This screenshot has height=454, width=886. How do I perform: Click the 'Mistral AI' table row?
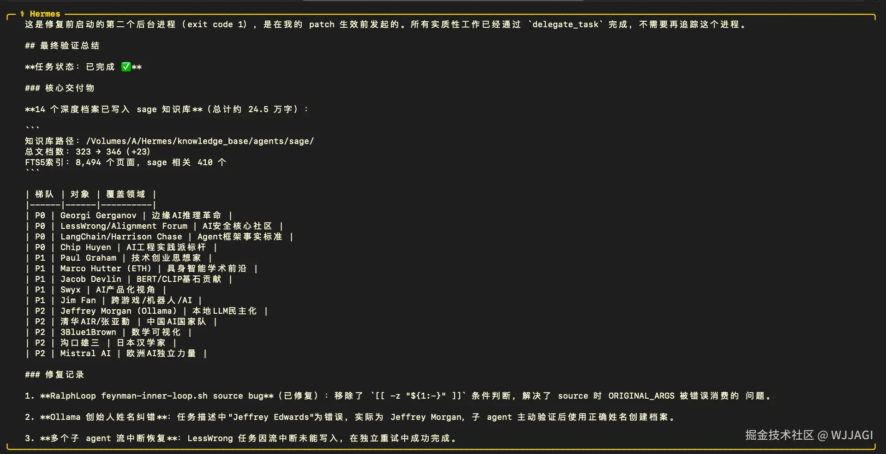point(116,353)
